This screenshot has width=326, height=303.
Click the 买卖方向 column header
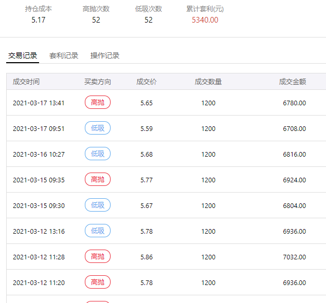98,82
